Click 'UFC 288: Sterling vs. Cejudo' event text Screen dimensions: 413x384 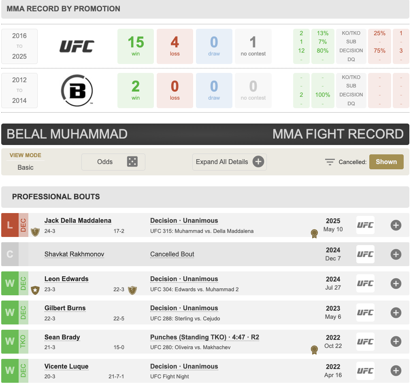(x=185, y=319)
